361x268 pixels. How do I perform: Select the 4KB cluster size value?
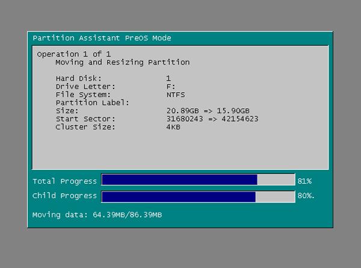173,127
